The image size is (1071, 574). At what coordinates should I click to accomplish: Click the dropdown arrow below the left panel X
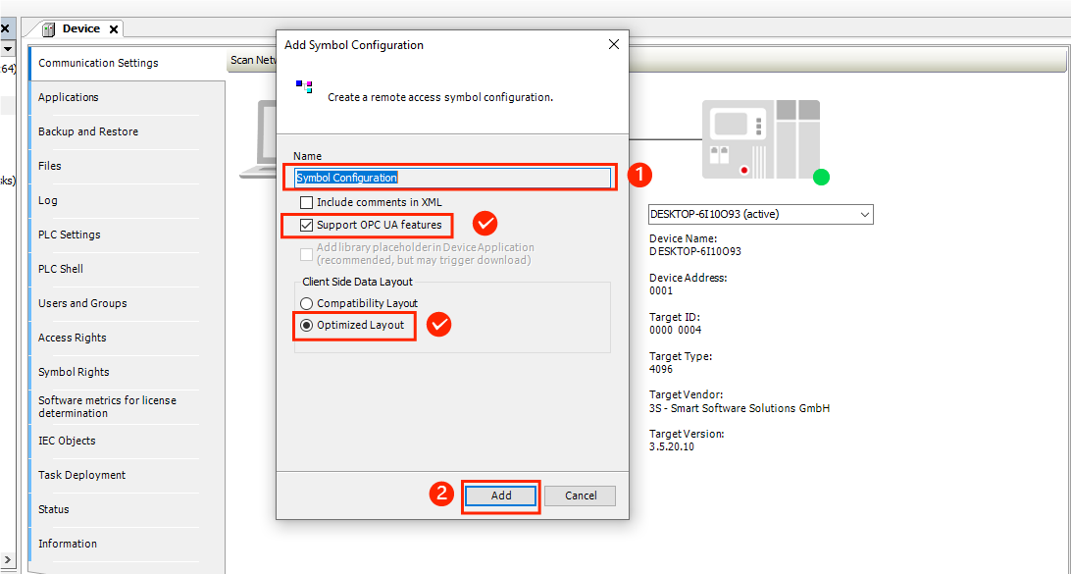7,47
